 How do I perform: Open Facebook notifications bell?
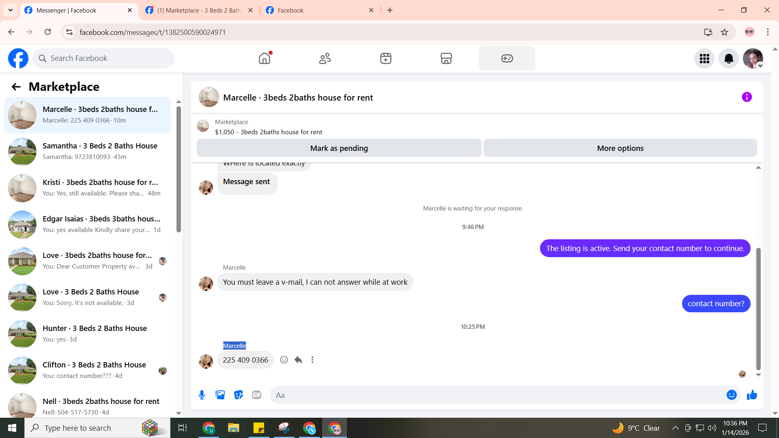click(x=729, y=58)
